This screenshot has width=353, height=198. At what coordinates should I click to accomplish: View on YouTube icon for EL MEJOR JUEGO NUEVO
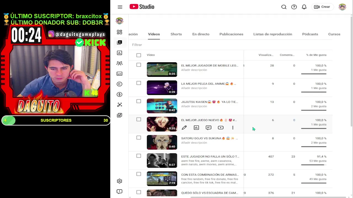221,128
